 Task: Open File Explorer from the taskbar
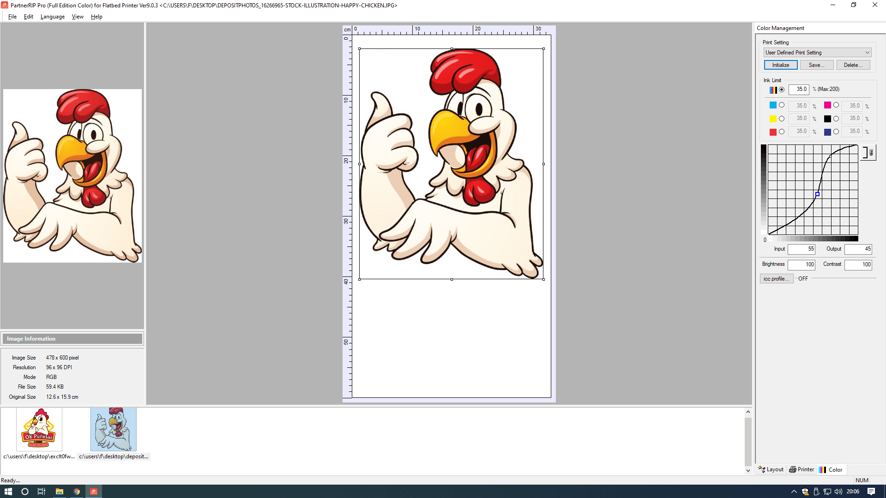click(x=60, y=492)
